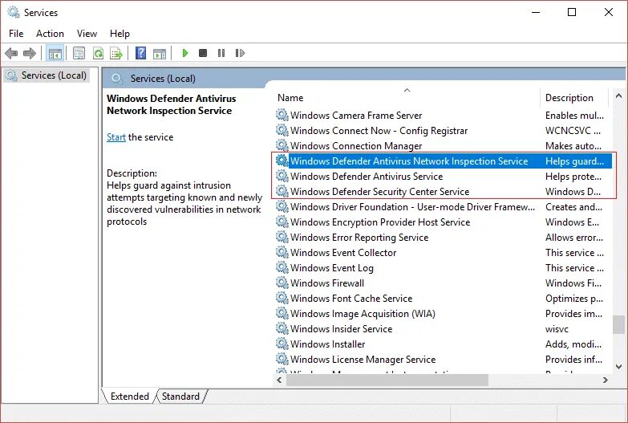Click the green Start Service icon
628x423 pixels.
pyautogui.click(x=185, y=53)
